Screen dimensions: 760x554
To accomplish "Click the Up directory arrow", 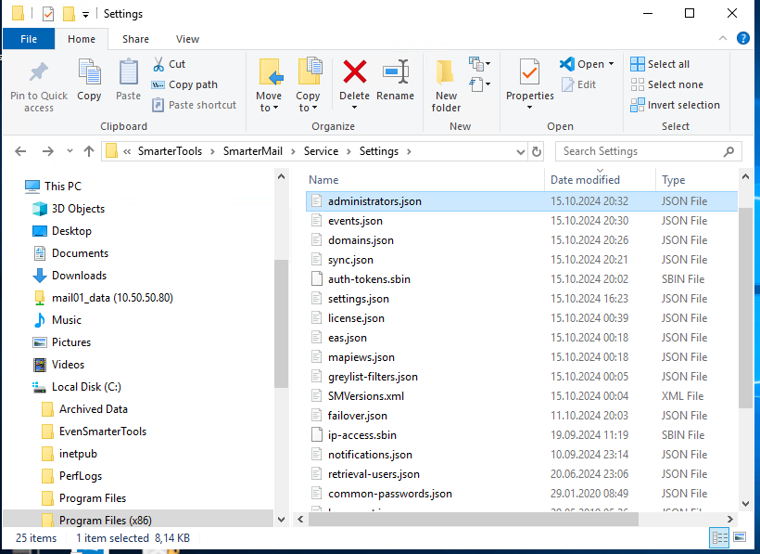I will pyautogui.click(x=89, y=151).
